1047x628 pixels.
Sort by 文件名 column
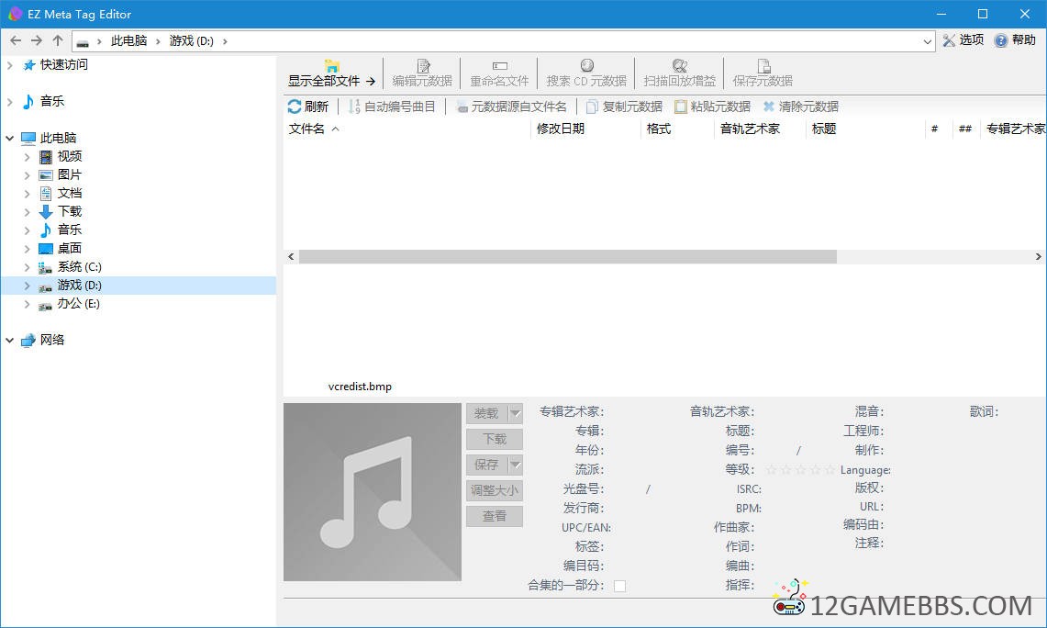(306, 129)
